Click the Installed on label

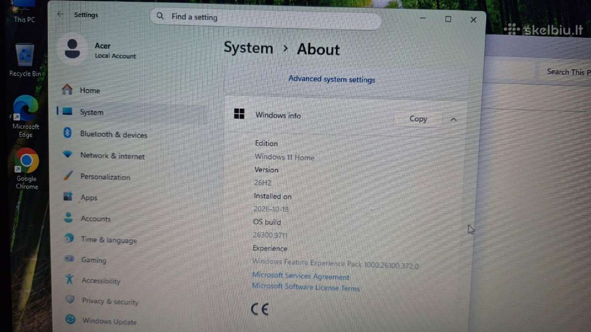(x=273, y=196)
